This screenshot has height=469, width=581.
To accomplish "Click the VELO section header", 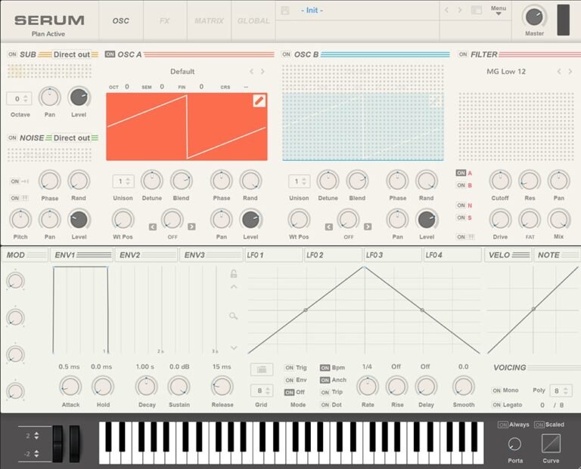I will tap(508, 255).
